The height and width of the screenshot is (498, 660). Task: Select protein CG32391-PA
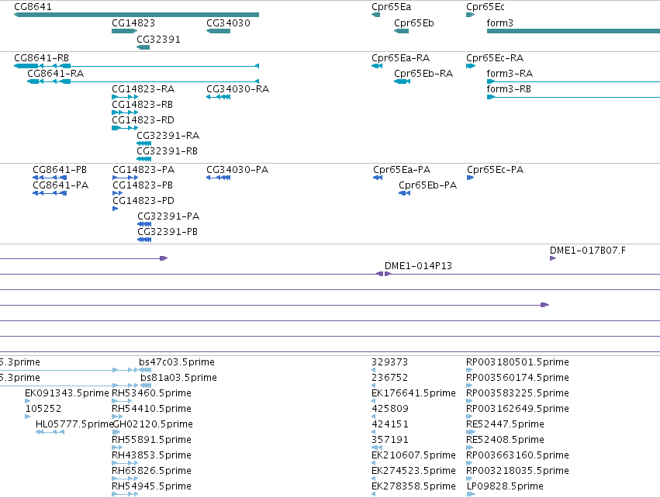point(144,224)
